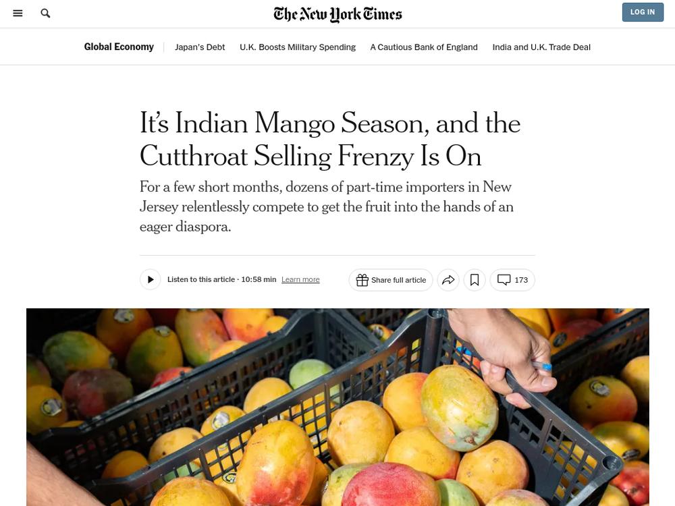Screen dimensions: 675x506
Task: Click the gift icon to share article
Action: point(362,280)
